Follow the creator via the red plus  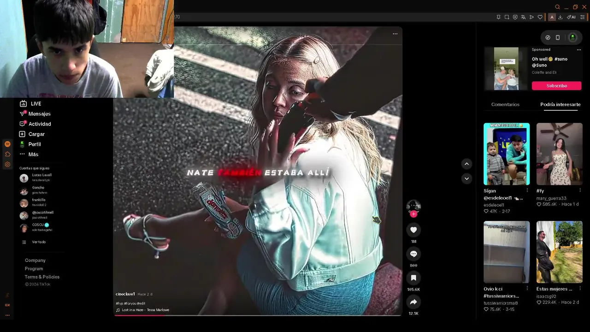tap(413, 214)
